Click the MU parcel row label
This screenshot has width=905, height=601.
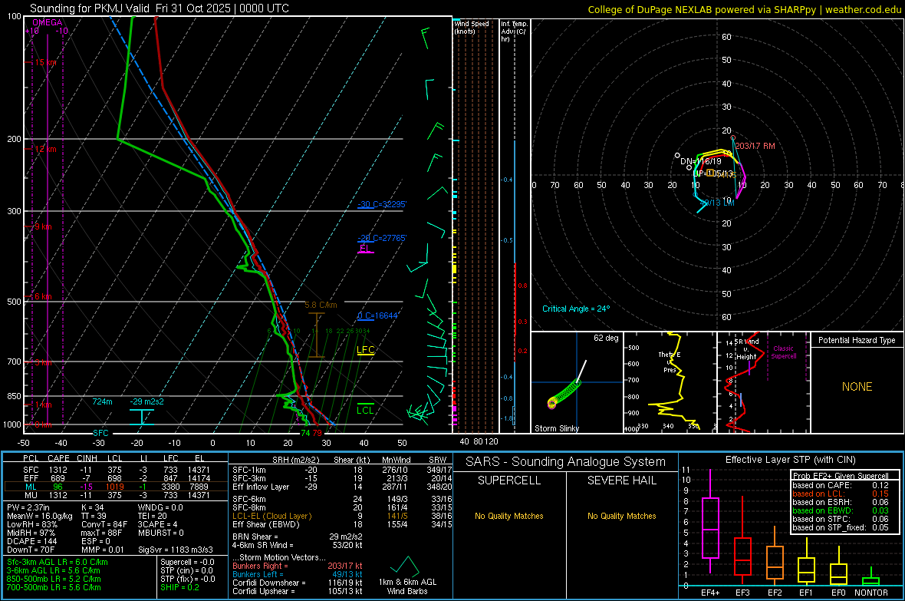[31, 495]
